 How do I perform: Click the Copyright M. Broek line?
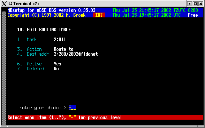point(46,15)
